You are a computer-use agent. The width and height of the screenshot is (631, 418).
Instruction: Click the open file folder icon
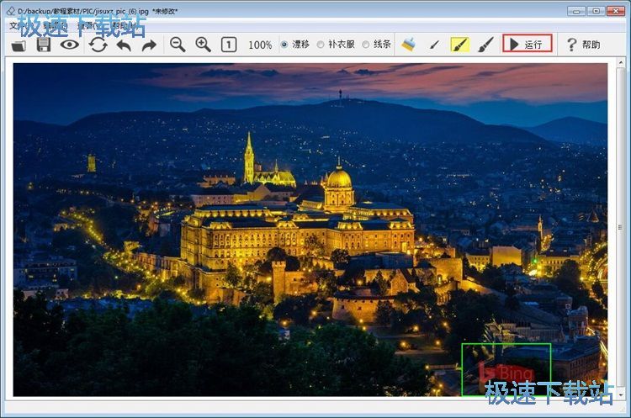tap(19, 45)
